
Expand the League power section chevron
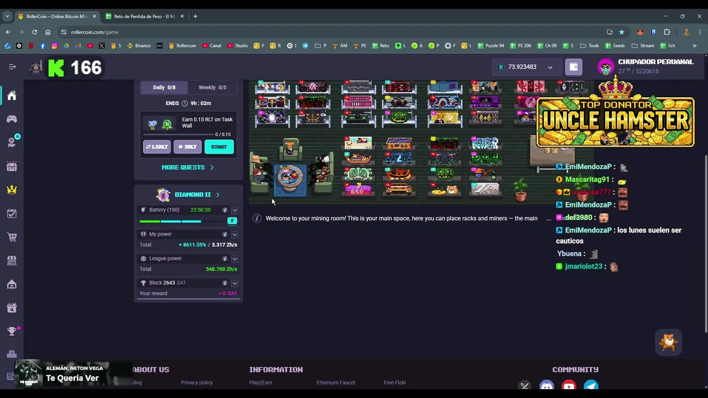click(235, 259)
